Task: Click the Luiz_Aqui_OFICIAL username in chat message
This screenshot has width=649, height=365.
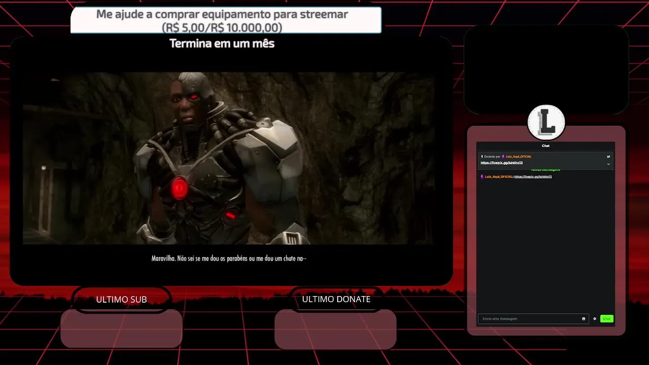Action: point(499,176)
